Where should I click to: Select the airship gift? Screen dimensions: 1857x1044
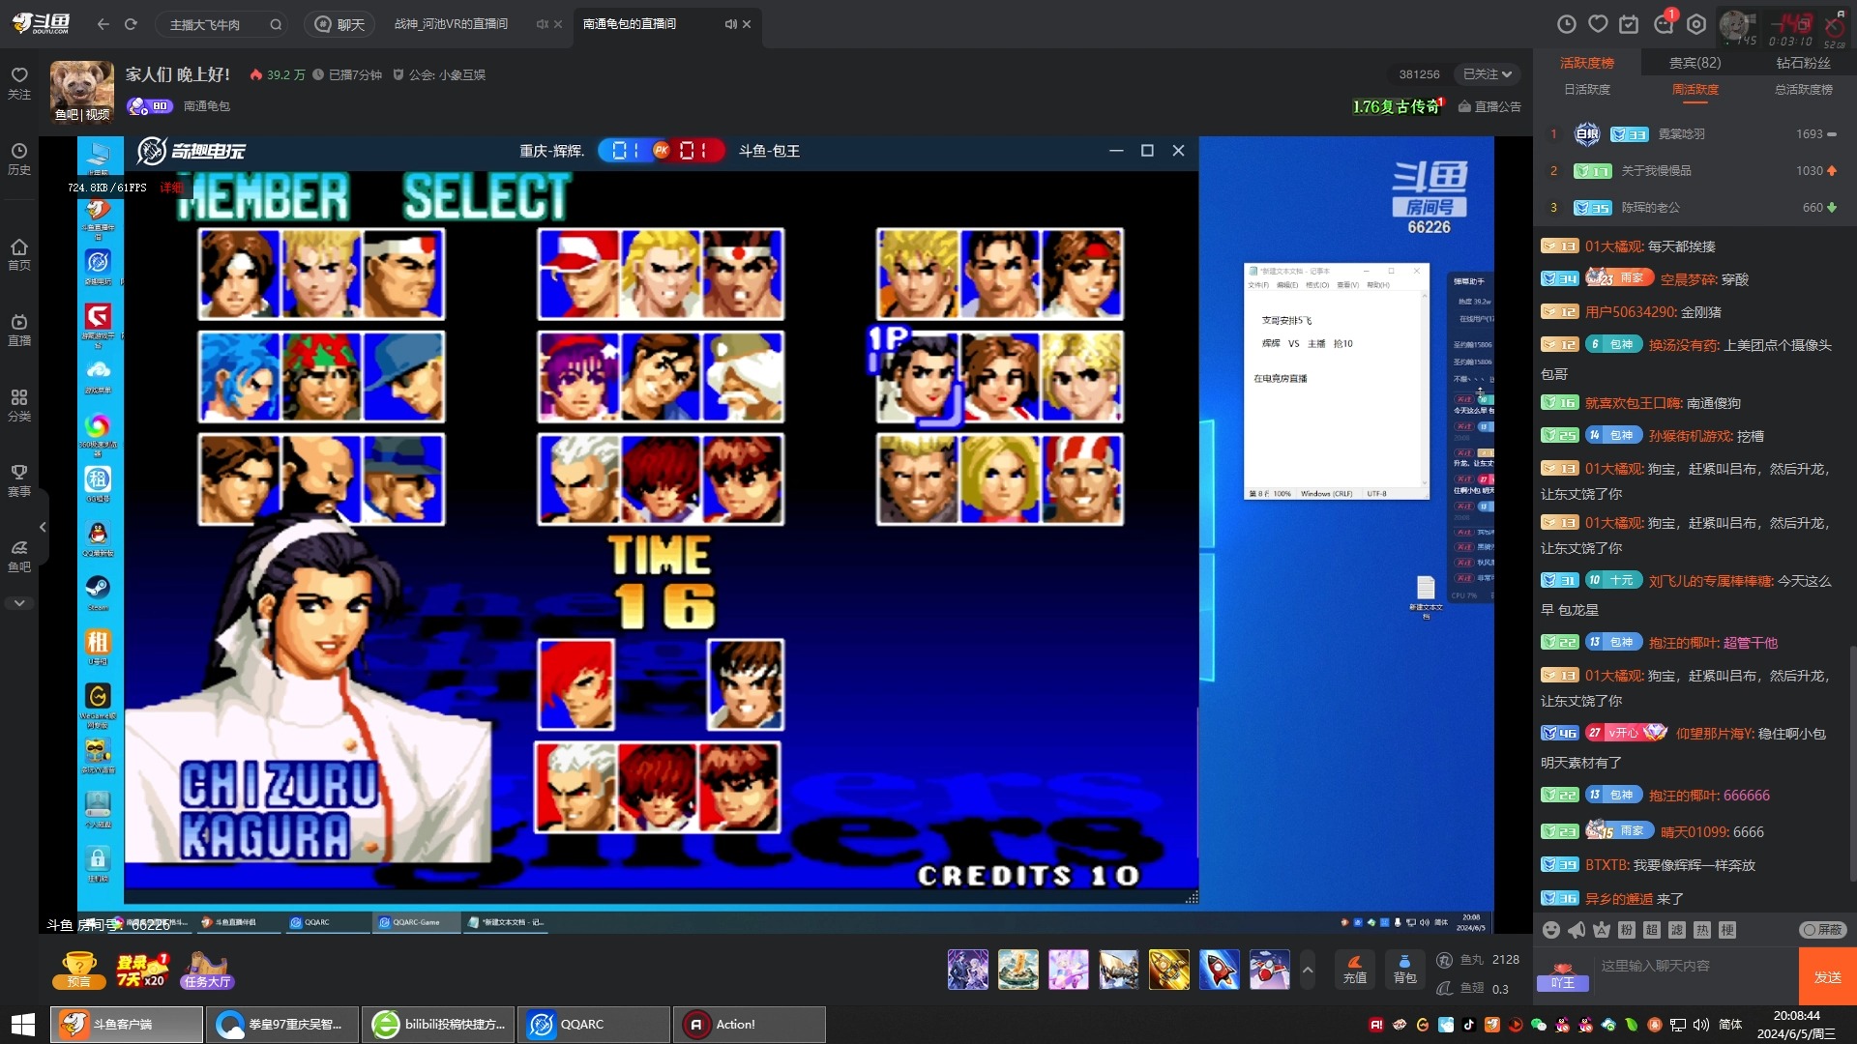(x=1118, y=970)
